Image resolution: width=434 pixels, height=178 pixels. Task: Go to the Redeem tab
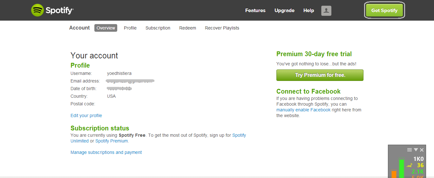(187, 28)
